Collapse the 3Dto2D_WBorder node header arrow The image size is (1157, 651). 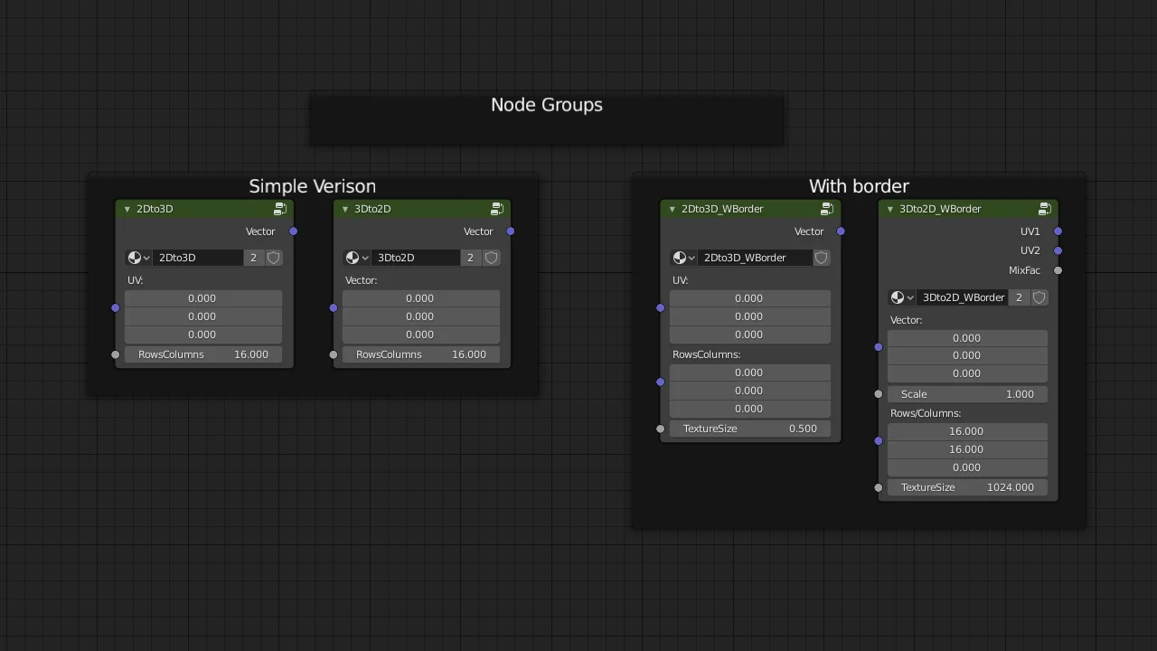click(x=890, y=209)
